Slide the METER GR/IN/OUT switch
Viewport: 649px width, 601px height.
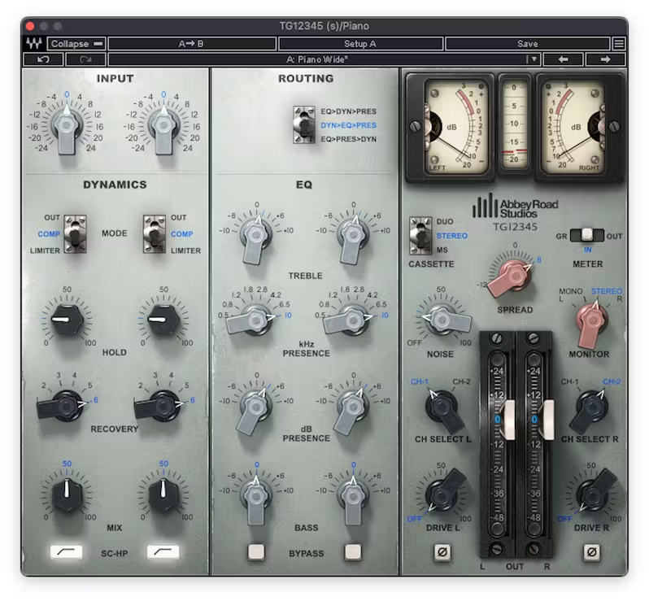point(587,235)
